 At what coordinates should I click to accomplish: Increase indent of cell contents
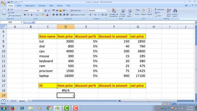(x=67, y=15)
